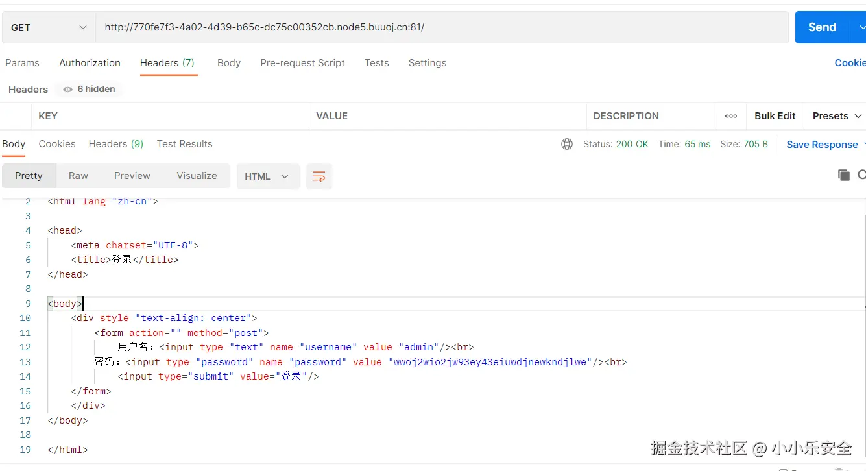Click the line wrap icon
This screenshot has width=866, height=471.
319,176
